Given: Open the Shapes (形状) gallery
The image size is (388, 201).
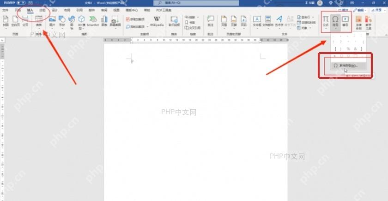Looking at the screenshot, I should click(62, 21).
